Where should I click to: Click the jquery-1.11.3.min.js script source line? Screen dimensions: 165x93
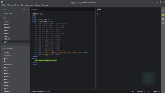pyautogui.click(x=61, y=53)
